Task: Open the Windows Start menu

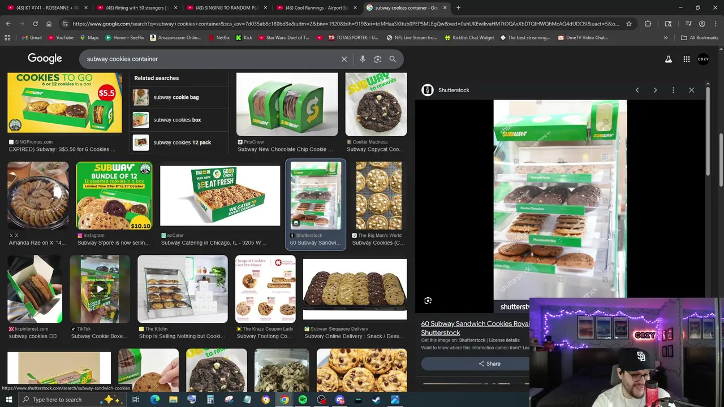Action: (x=8, y=400)
